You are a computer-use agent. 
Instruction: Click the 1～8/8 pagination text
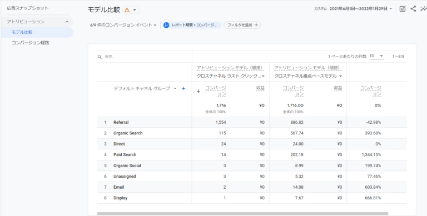pyautogui.click(x=398, y=56)
